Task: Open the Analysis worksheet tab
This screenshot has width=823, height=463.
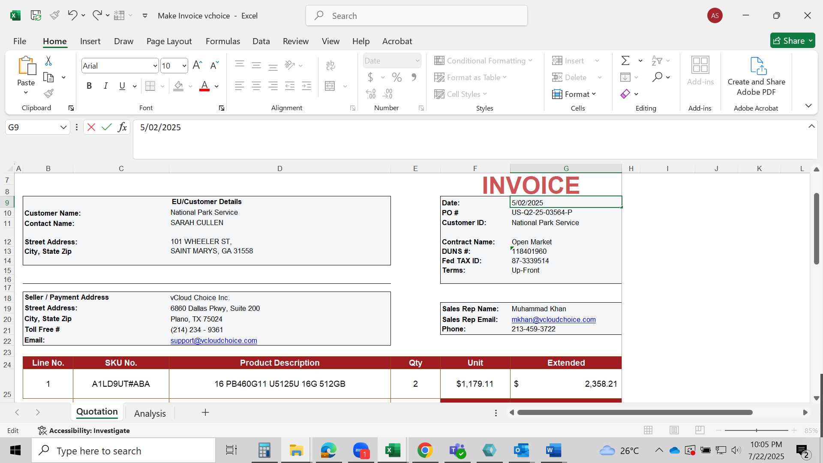Action: click(150, 413)
